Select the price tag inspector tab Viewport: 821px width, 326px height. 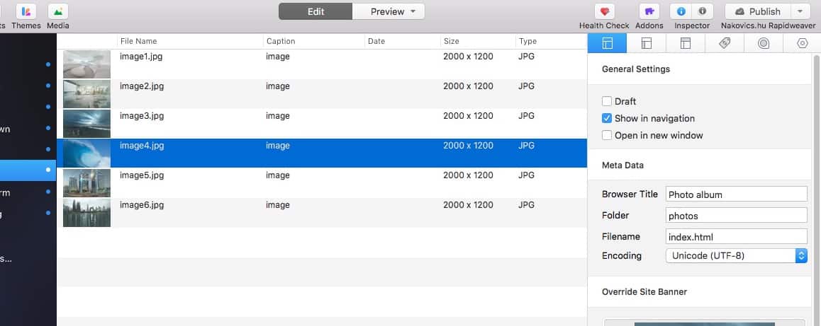pos(725,43)
